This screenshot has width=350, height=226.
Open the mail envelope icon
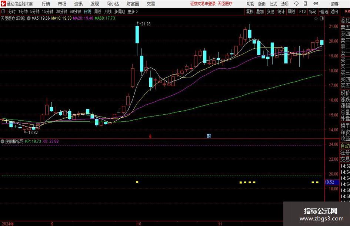pyautogui.click(x=316, y=4)
